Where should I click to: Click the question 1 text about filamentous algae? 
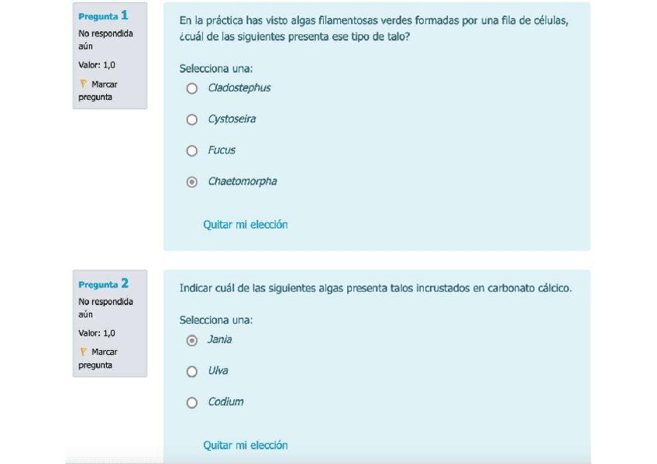(373, 28)
